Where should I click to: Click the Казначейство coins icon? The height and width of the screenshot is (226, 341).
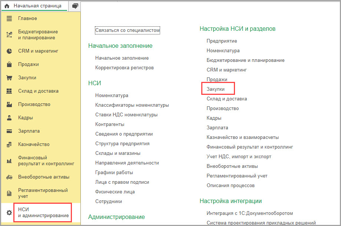9,144
